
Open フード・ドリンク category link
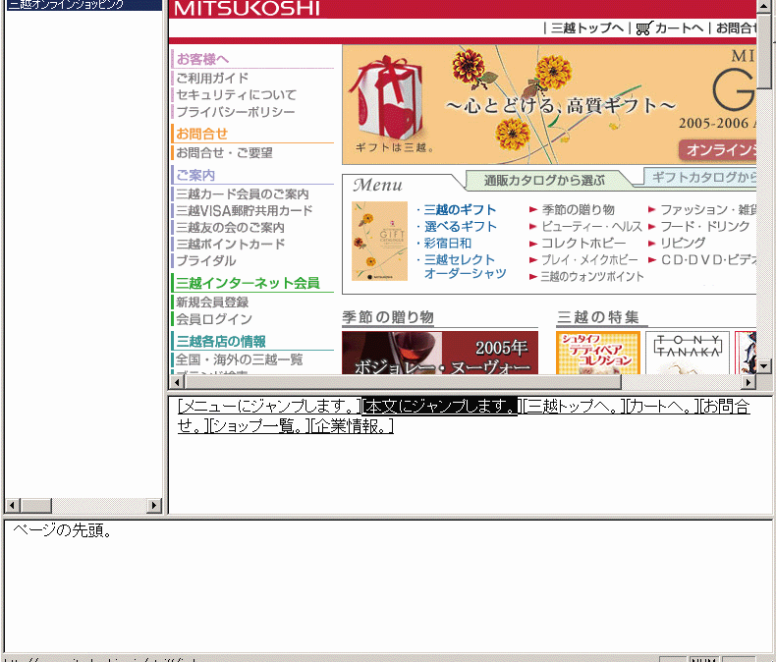pos(704,227)
